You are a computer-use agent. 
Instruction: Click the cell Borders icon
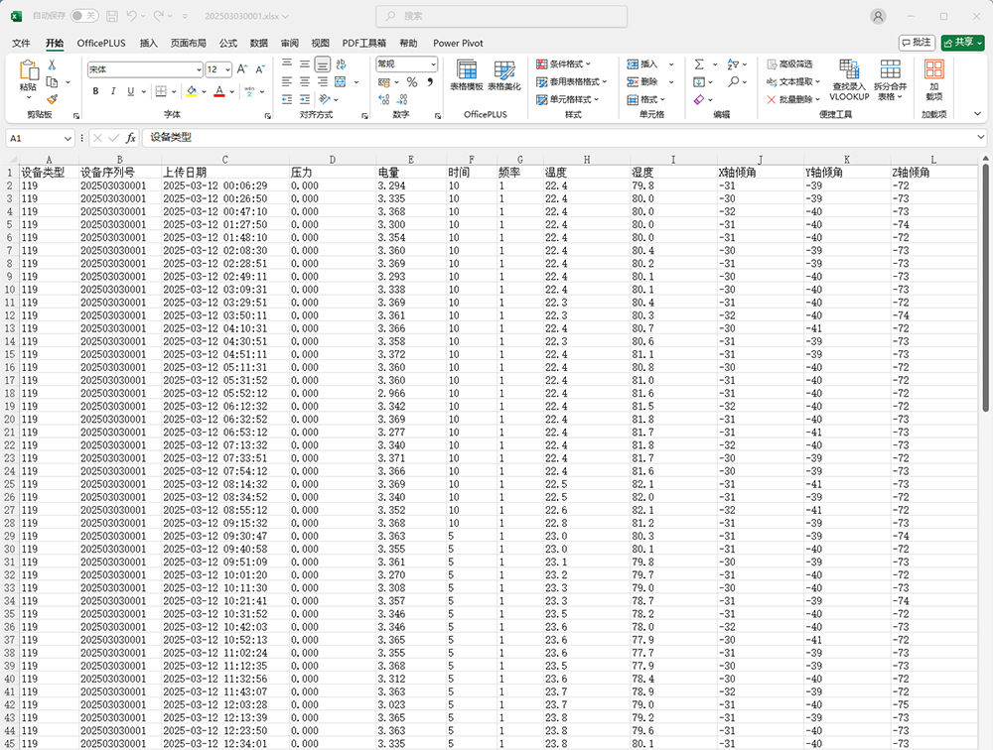click(x=161, y=91)
